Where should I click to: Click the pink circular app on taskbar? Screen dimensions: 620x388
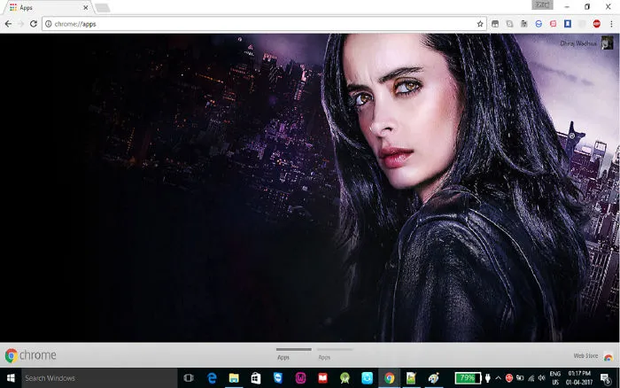[300, 378]
